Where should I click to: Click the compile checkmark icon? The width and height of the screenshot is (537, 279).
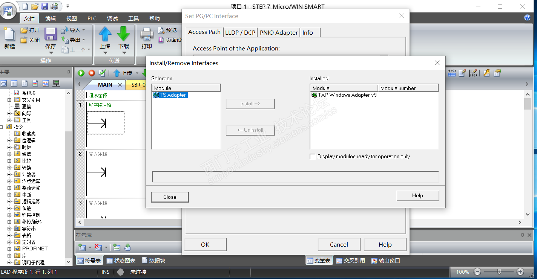click(102, 73)
